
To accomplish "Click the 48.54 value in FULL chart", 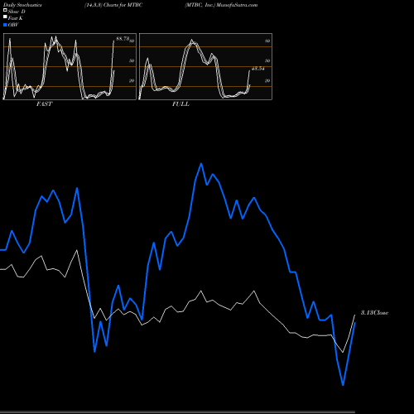I will tap(258, 69).
